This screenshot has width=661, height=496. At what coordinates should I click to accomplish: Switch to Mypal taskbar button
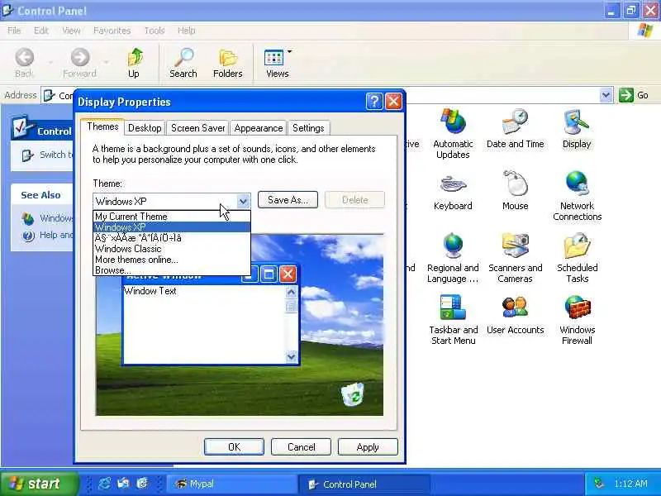[231, 484]
